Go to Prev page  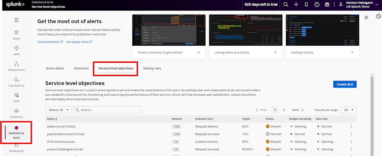261,110
